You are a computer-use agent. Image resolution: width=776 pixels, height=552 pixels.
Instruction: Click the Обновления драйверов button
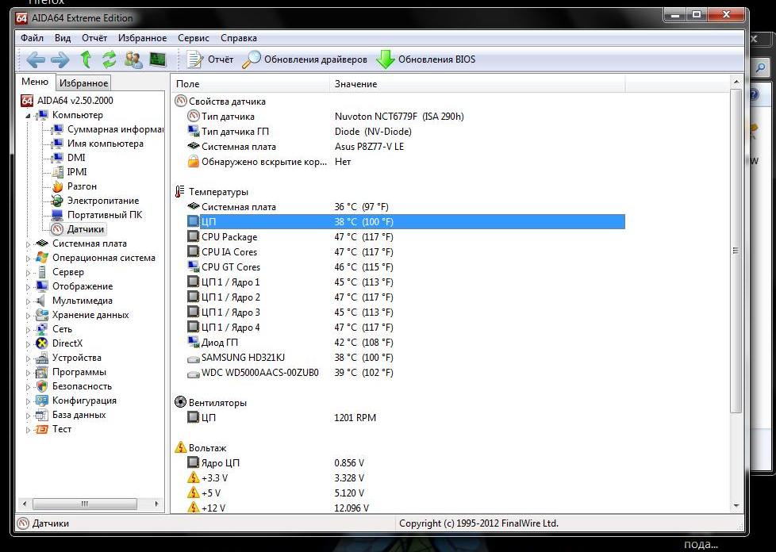(x=305, y=59)
